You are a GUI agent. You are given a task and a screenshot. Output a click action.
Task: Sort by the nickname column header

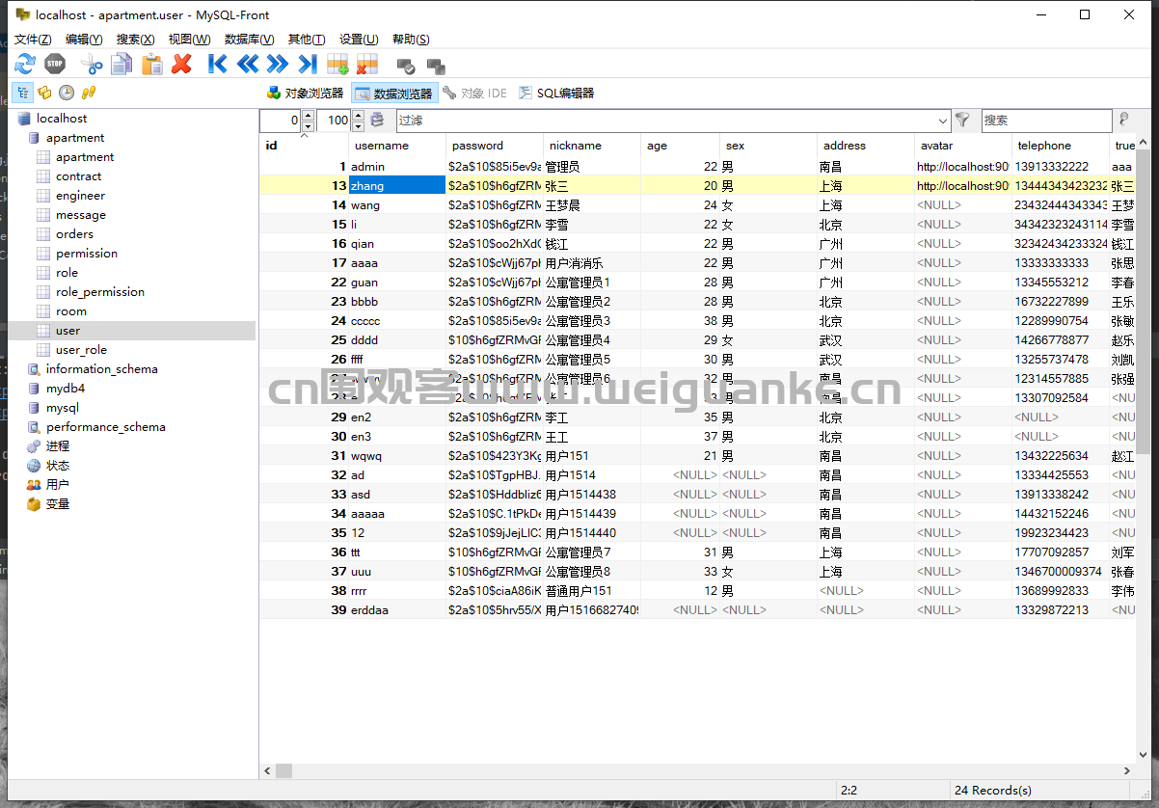pyautogui.click(x=592, y=146)
